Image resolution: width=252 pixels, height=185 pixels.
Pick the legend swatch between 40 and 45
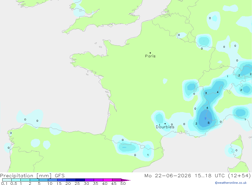pyautogui.click(x=108, y=180)
